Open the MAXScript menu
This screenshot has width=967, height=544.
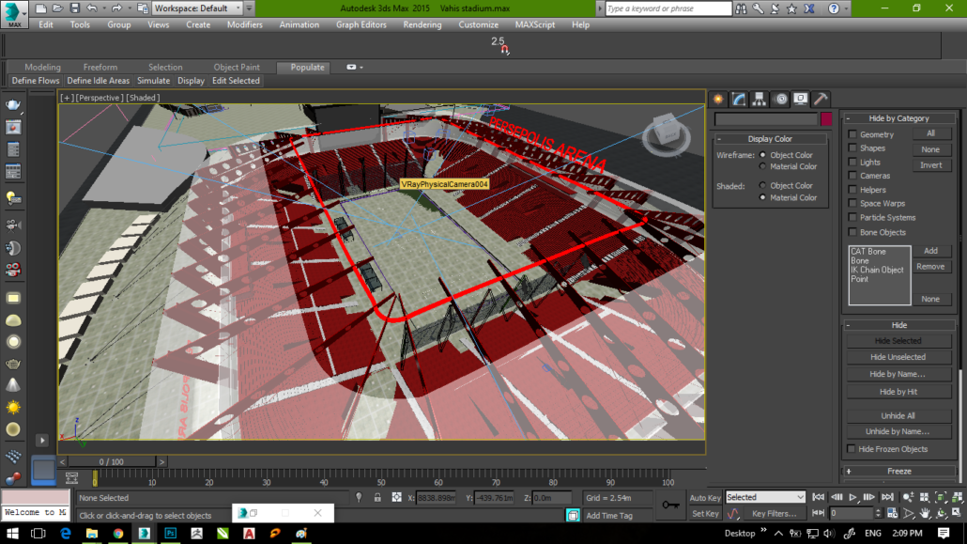coord(535,24)
